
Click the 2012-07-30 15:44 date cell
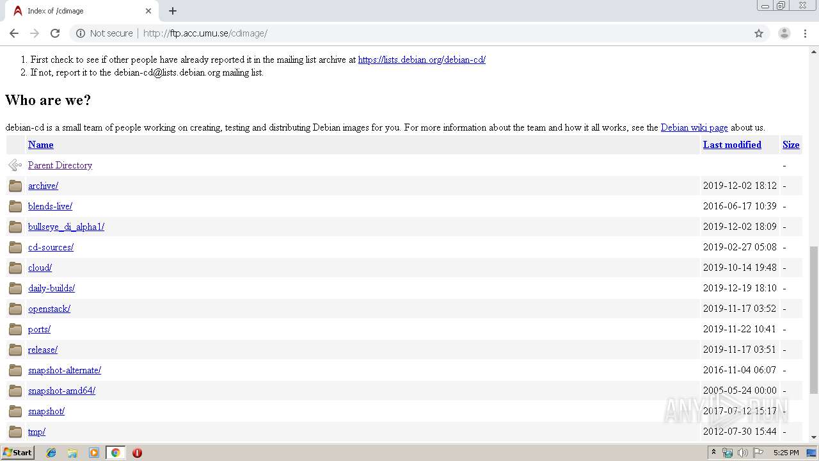click(x=740, y=432)
